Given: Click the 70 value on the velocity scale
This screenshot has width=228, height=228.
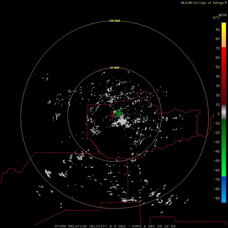Looking at the screenshot, I should 218,48.
